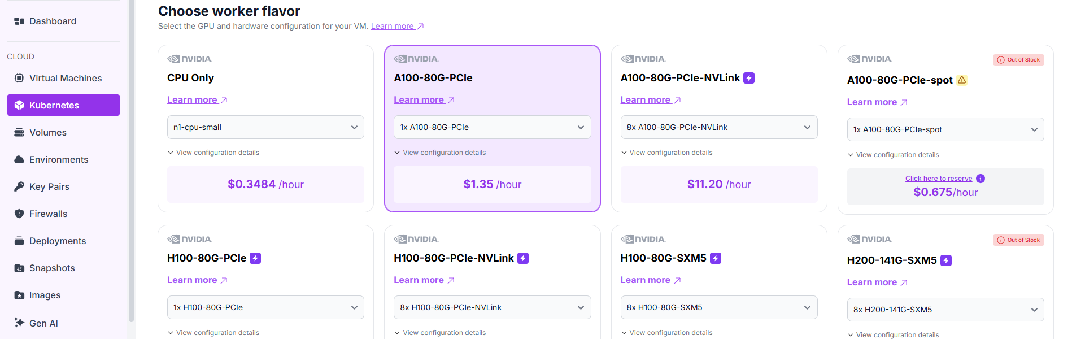Click info icon next to Click here to reserve
The width and height of the screenshot is (1072, 339).
click(x=981, y=179)
